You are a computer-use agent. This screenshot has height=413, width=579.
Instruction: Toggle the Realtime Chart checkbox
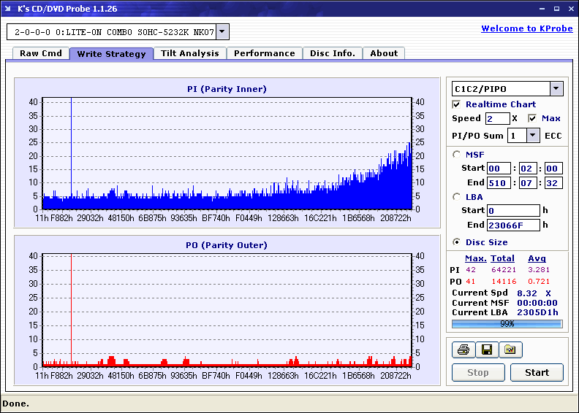click(x=457, y=104)
